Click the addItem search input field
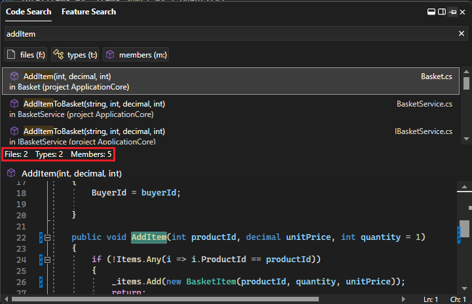 223,33
